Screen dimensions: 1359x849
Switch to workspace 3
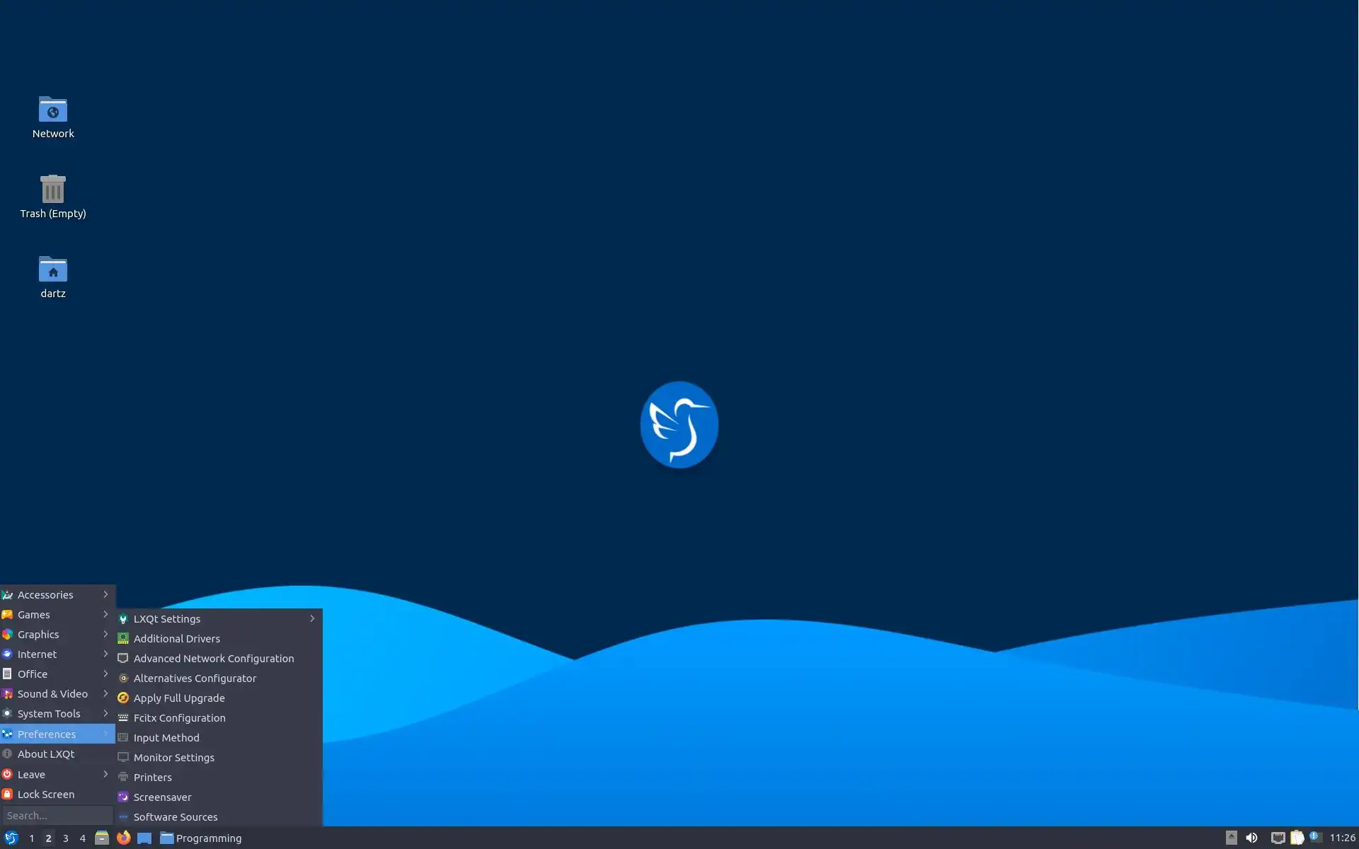click(65, 838)
